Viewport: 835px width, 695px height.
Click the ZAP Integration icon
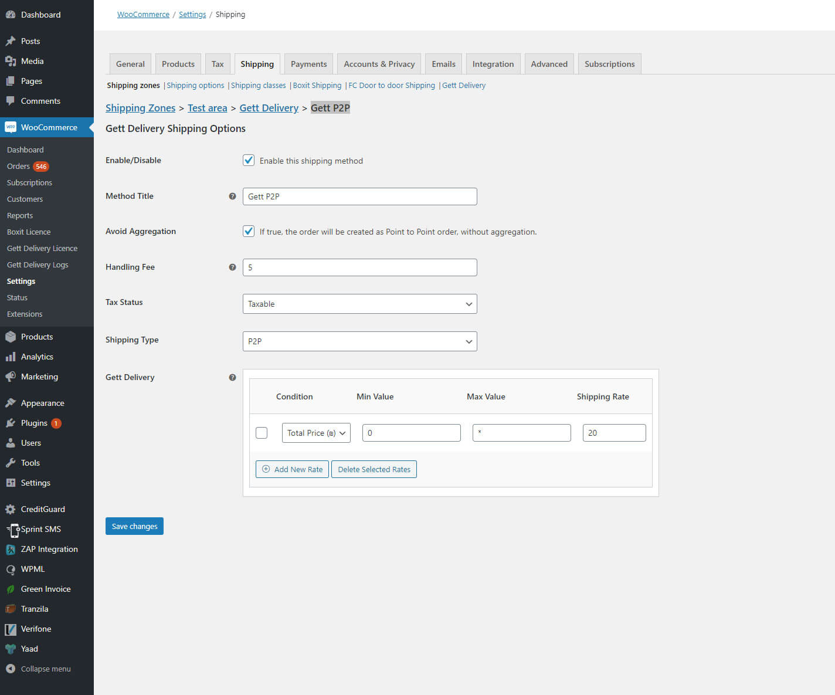11,550
